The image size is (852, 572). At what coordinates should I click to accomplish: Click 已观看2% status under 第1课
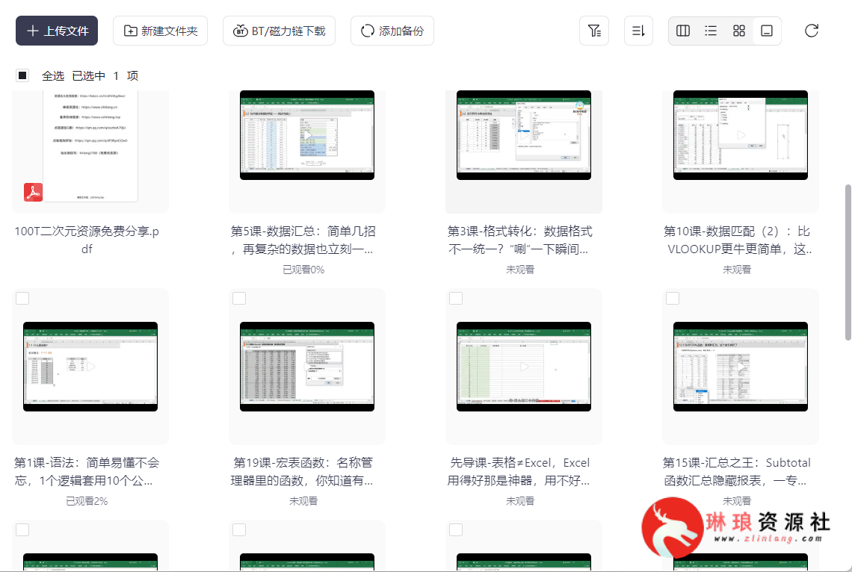pos(87,502)
